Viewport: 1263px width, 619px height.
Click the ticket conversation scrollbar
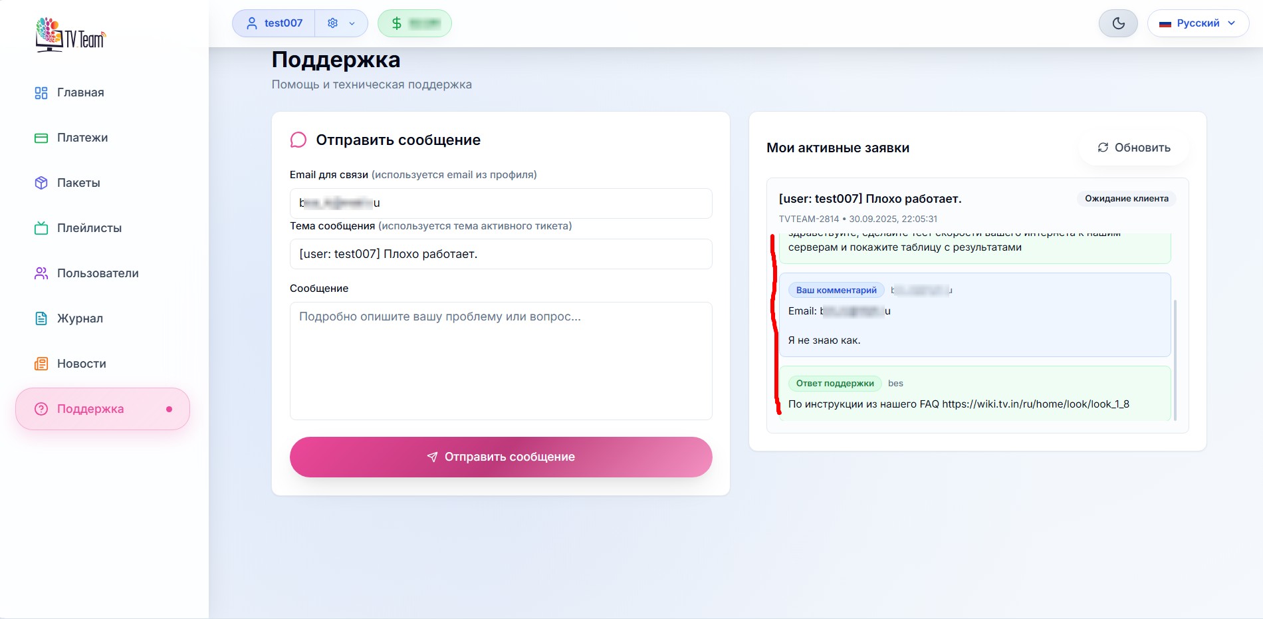coord(1175,359)
